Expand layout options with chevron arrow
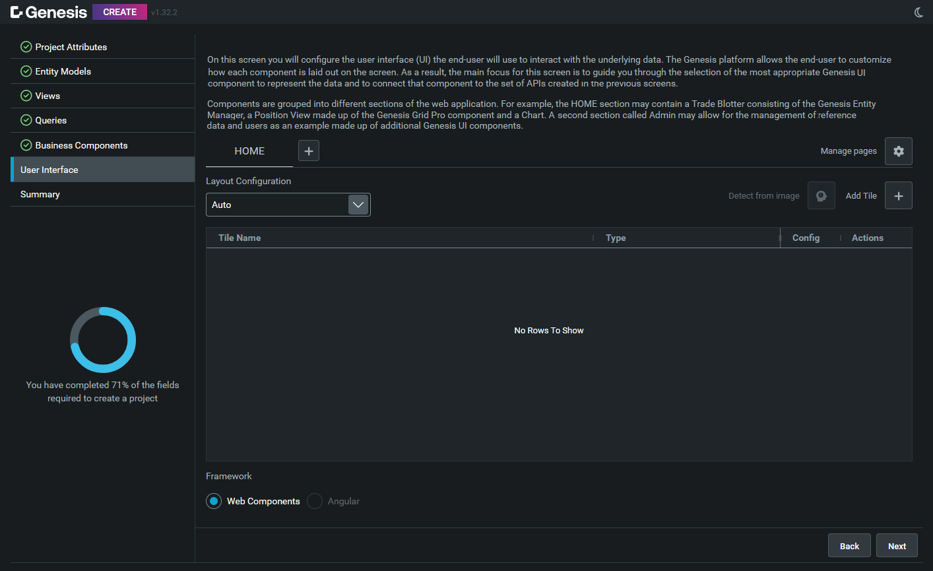Screen dimensions: 933x571 pos(358,205)
